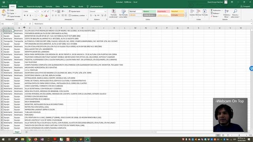Image resolution: width=253 pixels, height=142 pixels.
Task: Toggle underline (S) formatting
Action: [x=30, y=15]
